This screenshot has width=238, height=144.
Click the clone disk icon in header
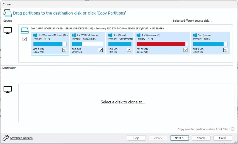[x=7, y=13]
